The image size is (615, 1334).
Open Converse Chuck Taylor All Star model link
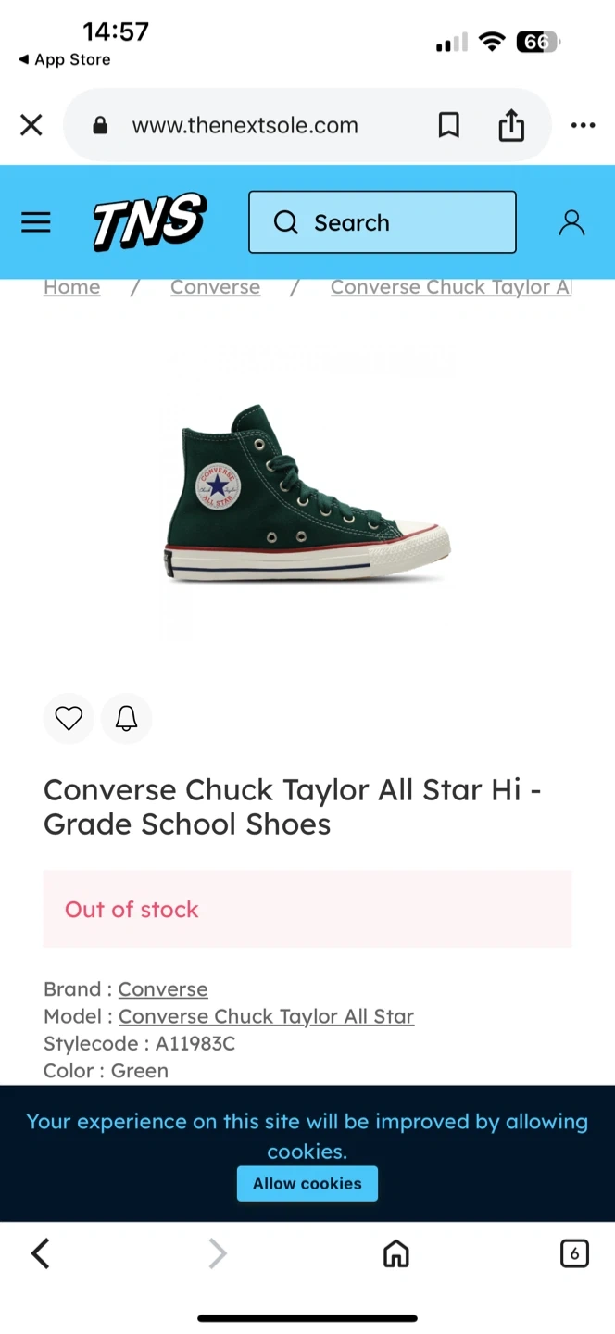coord(266,1016)
